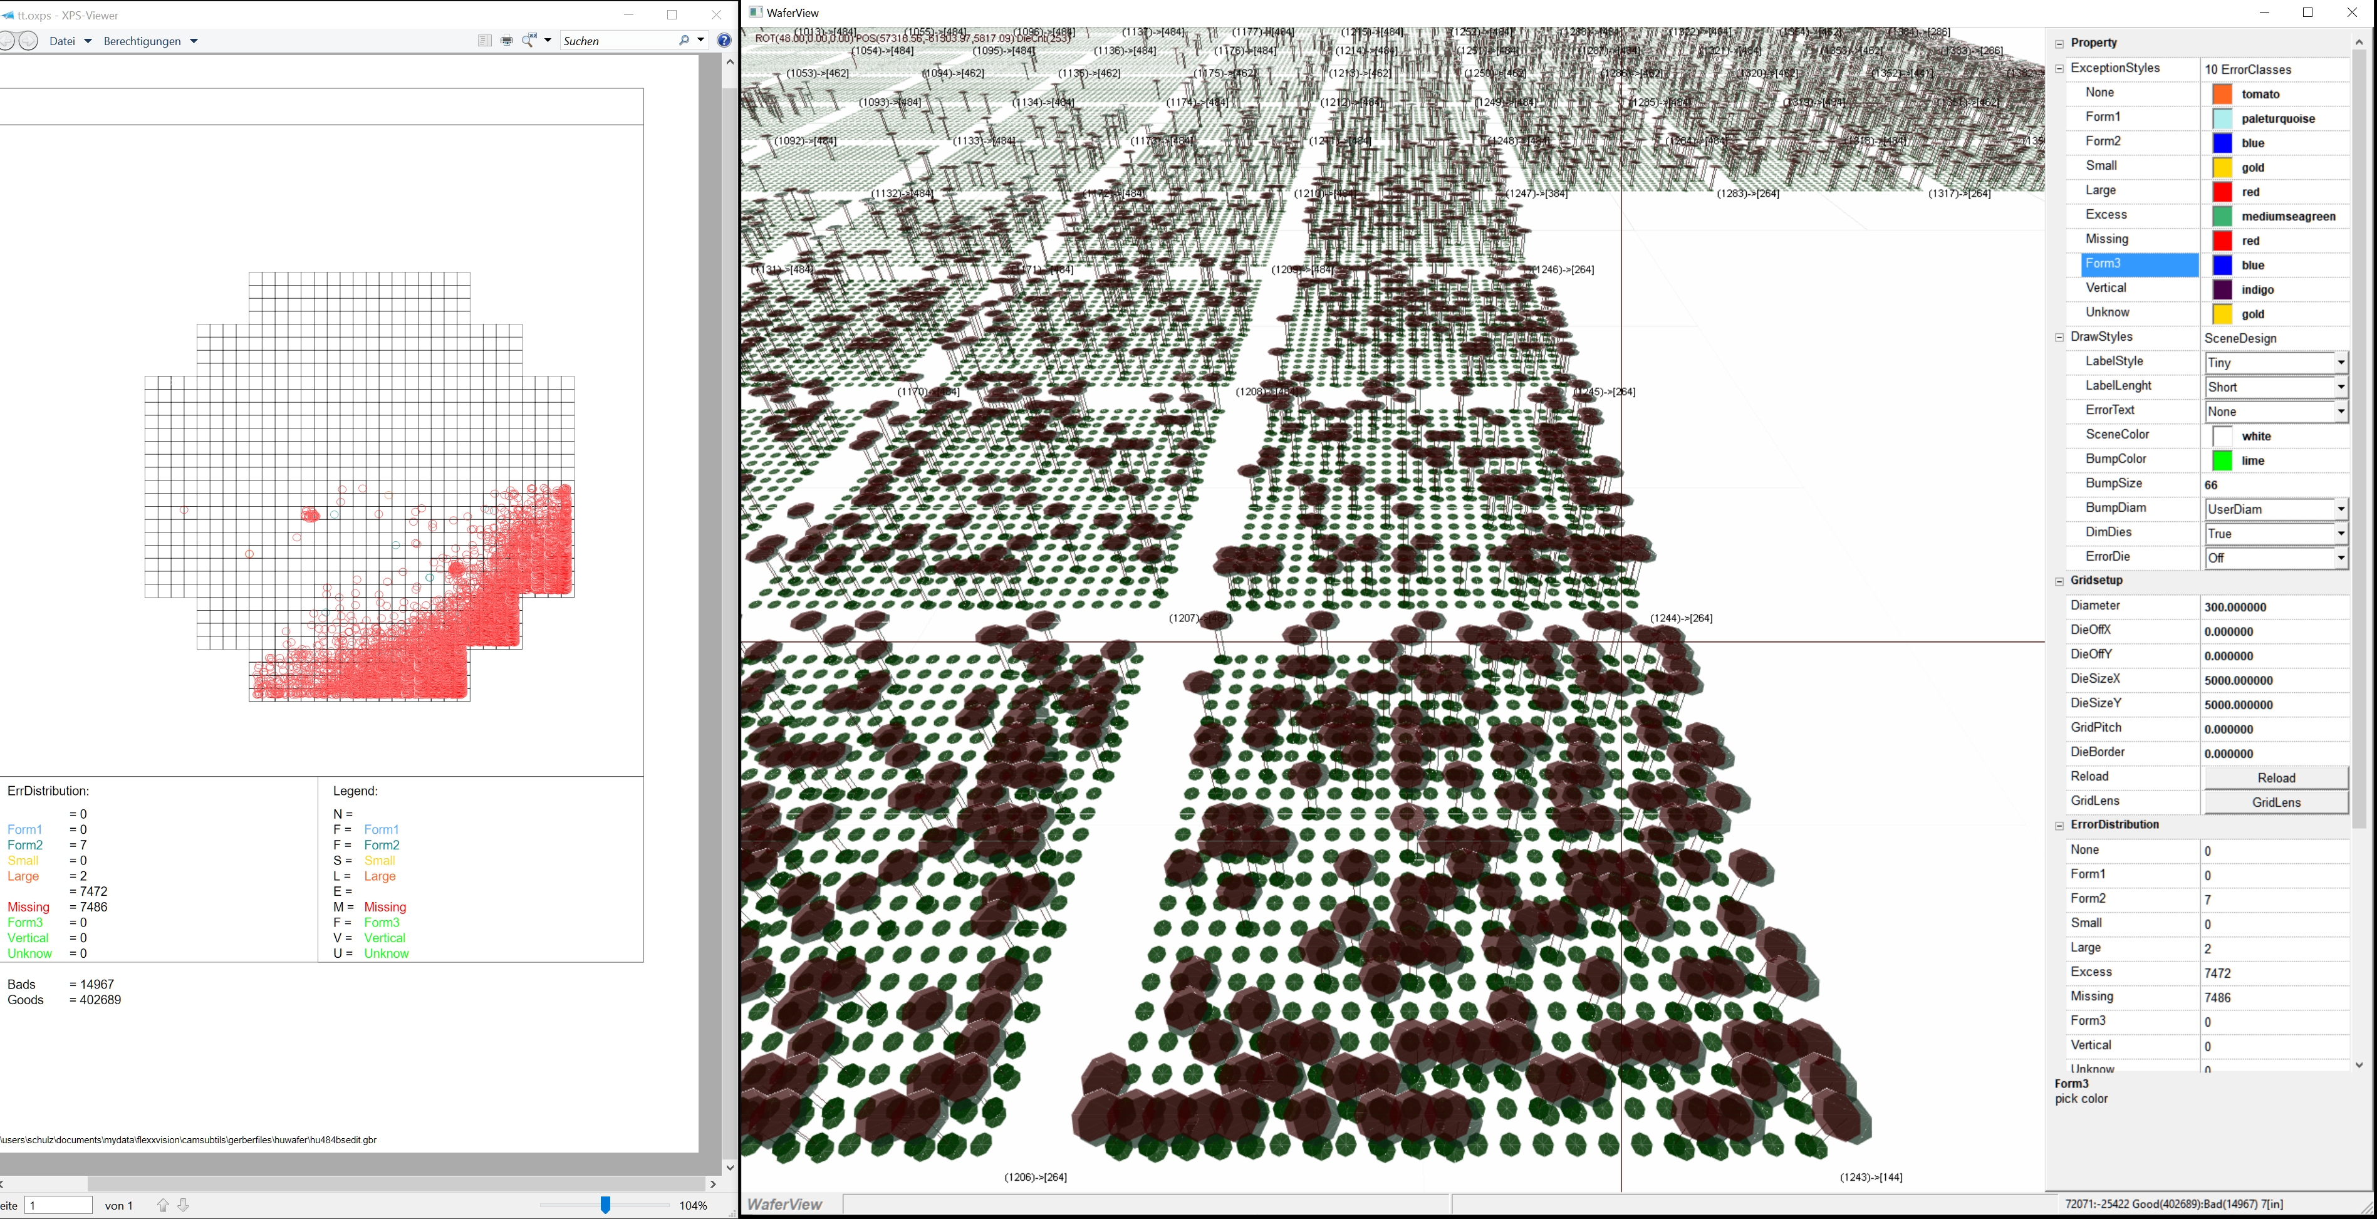This screenshot has height=1219, width=2377.
Task: Click the GridLens button
Action: [2276, 802]
